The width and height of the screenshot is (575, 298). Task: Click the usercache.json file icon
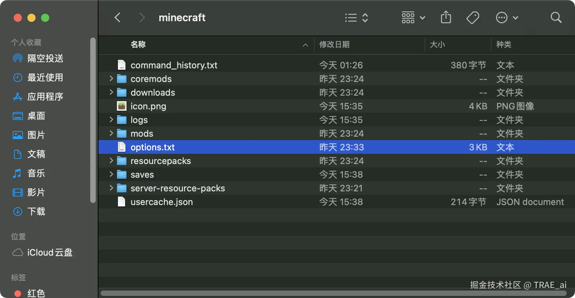[121, 202]
